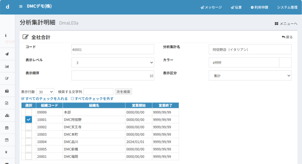Click the 検索する文字列 search input field
The width and height of the screenshot is (302, 164).
click(98, 92)
